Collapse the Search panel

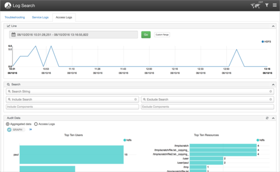point(273,84)
